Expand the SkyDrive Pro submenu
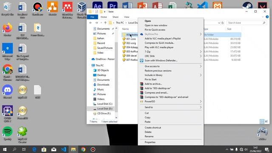Viewport: 272px width, 153px height. tap(201, 34)
